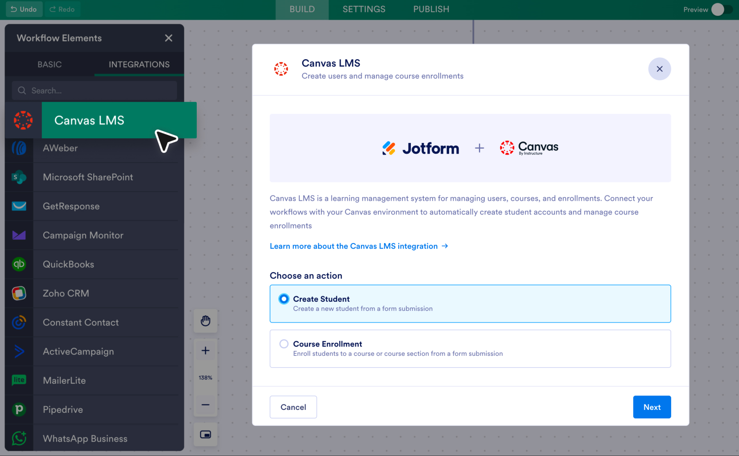The height and width of the screenshot is (456, 739).
Task: Select the INTEGRATIONS tab
Action: pos(139,64)
